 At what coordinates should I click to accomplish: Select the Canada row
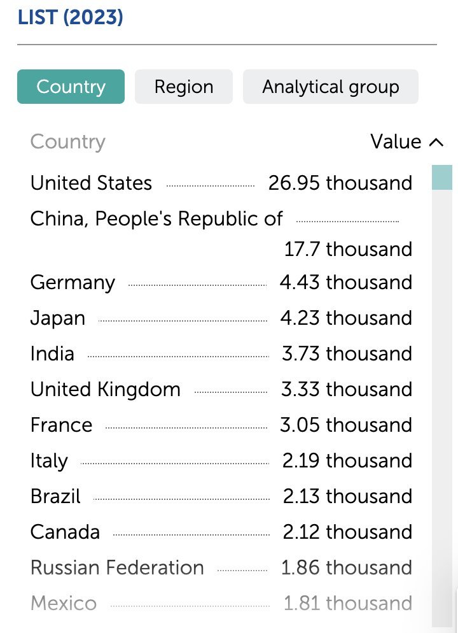coord(221,532)
